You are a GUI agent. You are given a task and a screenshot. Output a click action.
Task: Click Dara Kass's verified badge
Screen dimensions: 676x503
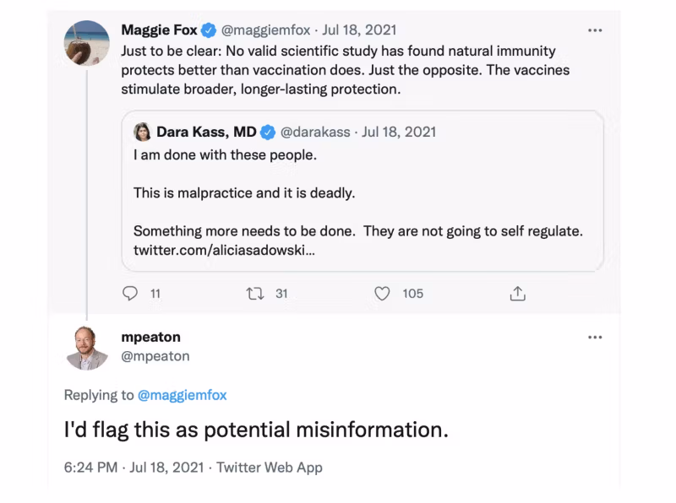coord(268,132)
